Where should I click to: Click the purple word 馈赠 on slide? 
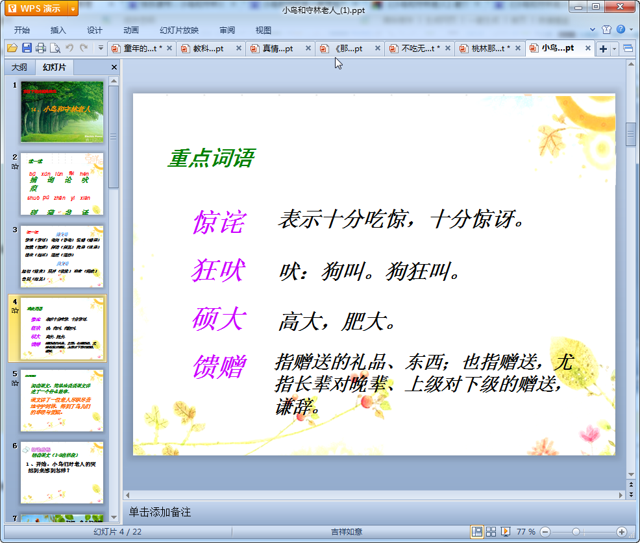point(219,367)
